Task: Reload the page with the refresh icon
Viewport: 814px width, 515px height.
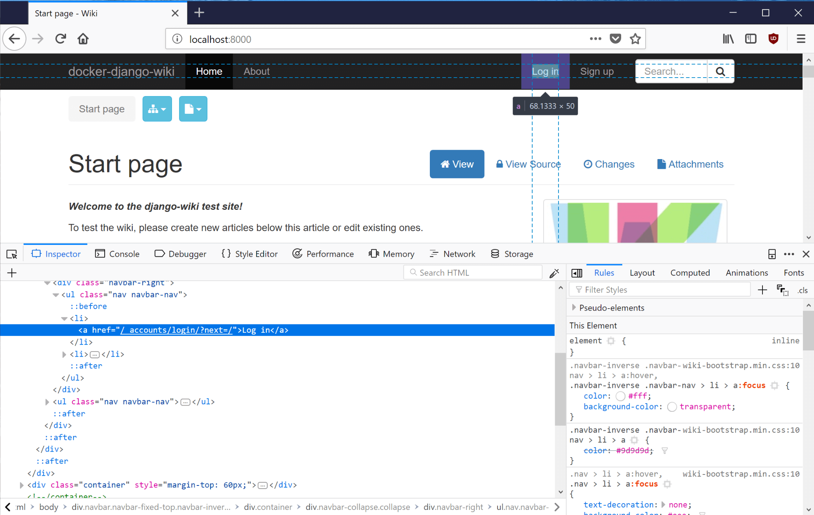Action: (x=60, y=39)
